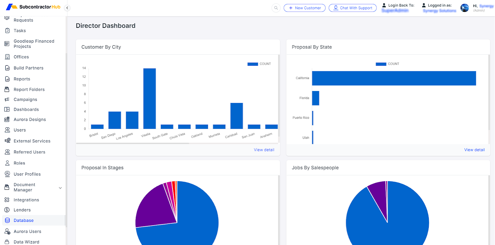This screenshot has width=495, height=245.
Task: Click the Integrations icon
Action: [7, 200]
